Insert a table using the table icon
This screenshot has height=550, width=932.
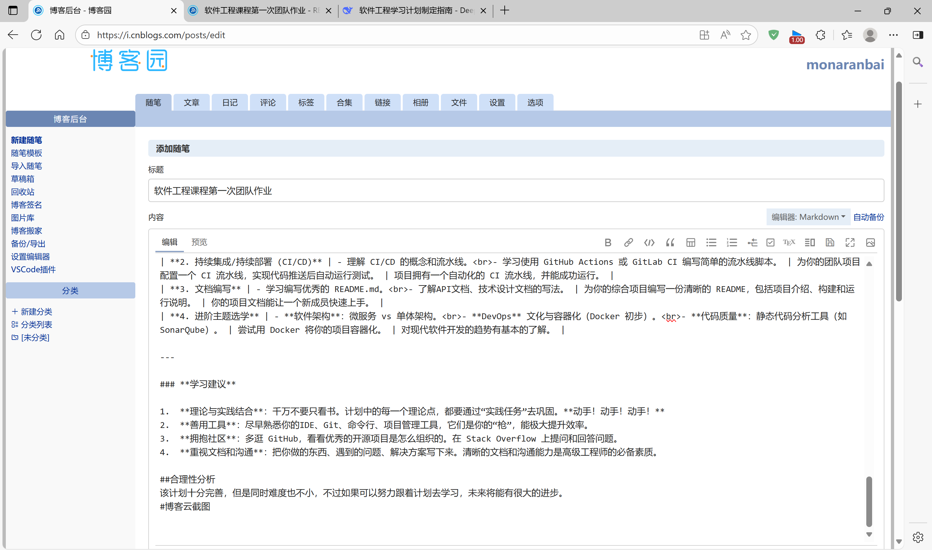(x=691, y=242)
